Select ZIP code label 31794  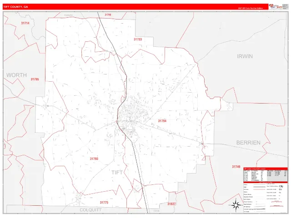162,121
